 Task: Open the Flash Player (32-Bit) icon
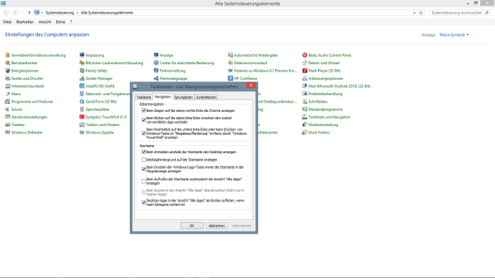(x=304, y=70)
